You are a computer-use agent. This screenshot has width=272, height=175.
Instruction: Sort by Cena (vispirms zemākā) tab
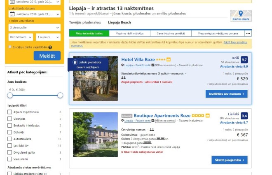point(171,33)
